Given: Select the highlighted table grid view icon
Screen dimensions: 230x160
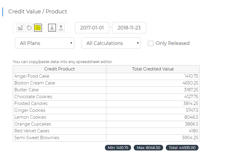Looking at the screenshot, I should pyautogui.click(x=38, y=28).
